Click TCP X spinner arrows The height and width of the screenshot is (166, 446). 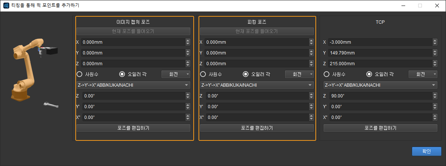(x=435, y=42)
